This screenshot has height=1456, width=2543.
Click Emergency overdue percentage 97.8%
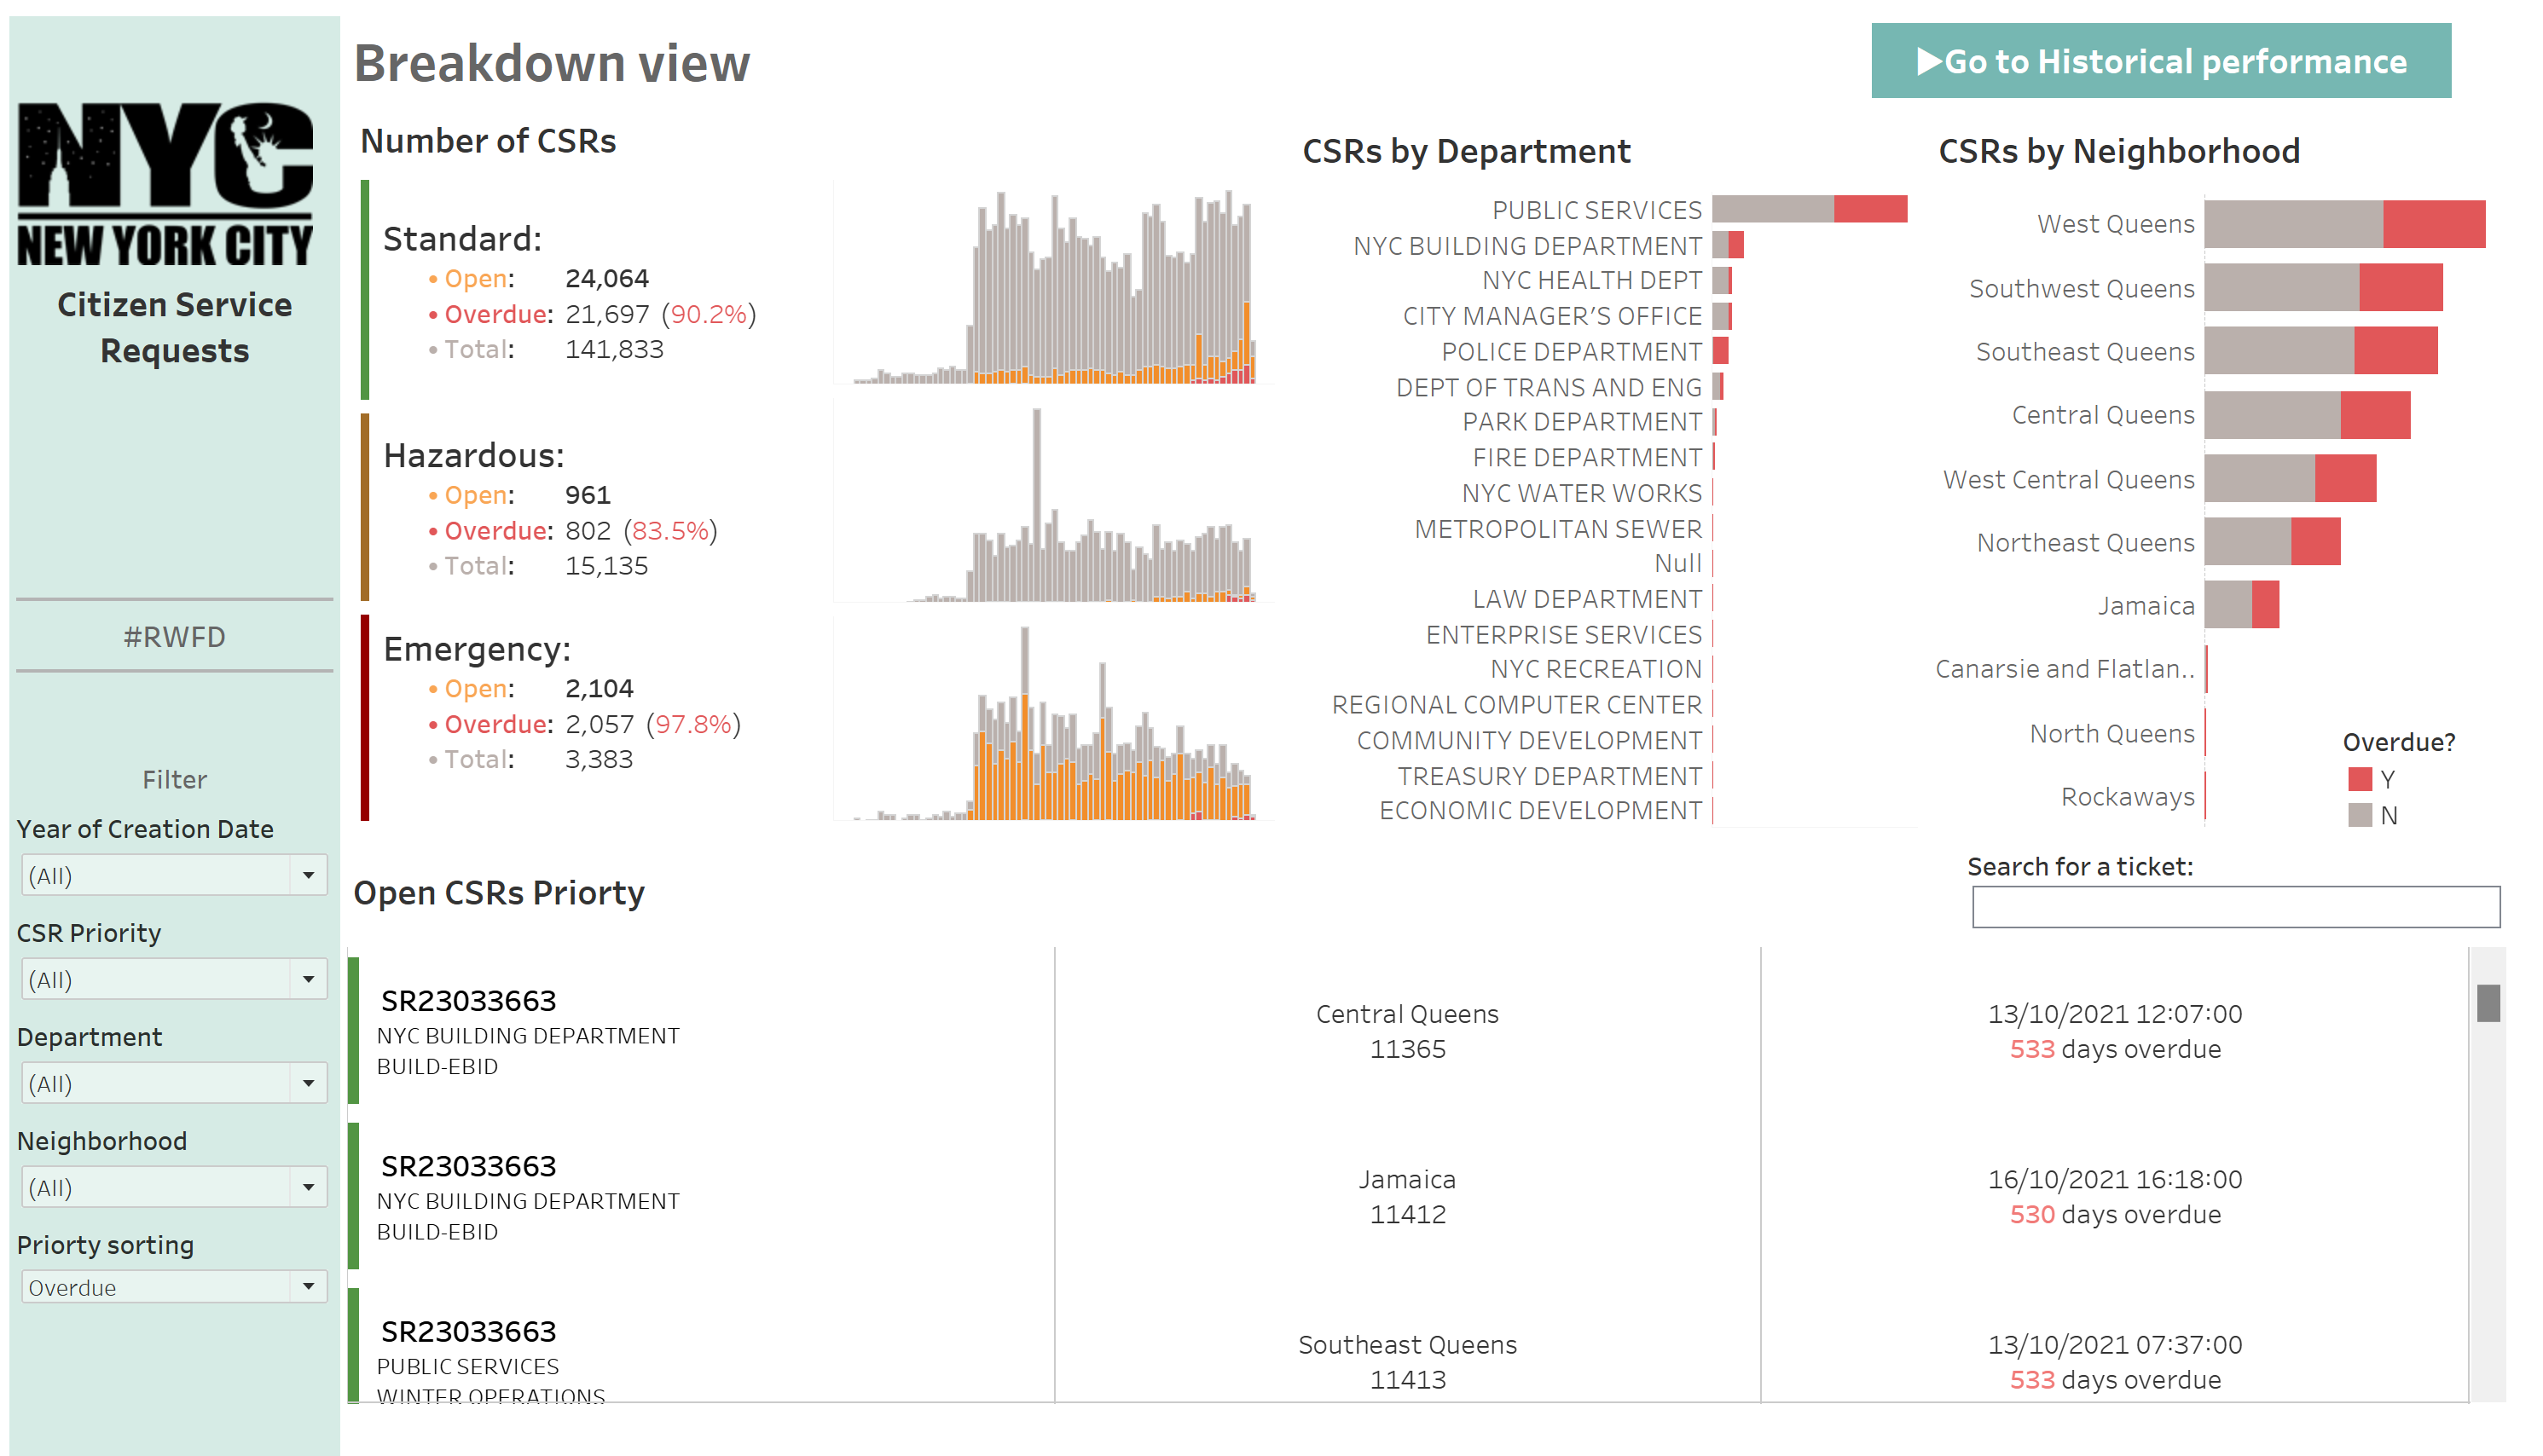pyautogui.click(x=692, y=724)
